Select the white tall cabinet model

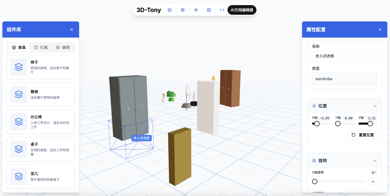(208, 108)
